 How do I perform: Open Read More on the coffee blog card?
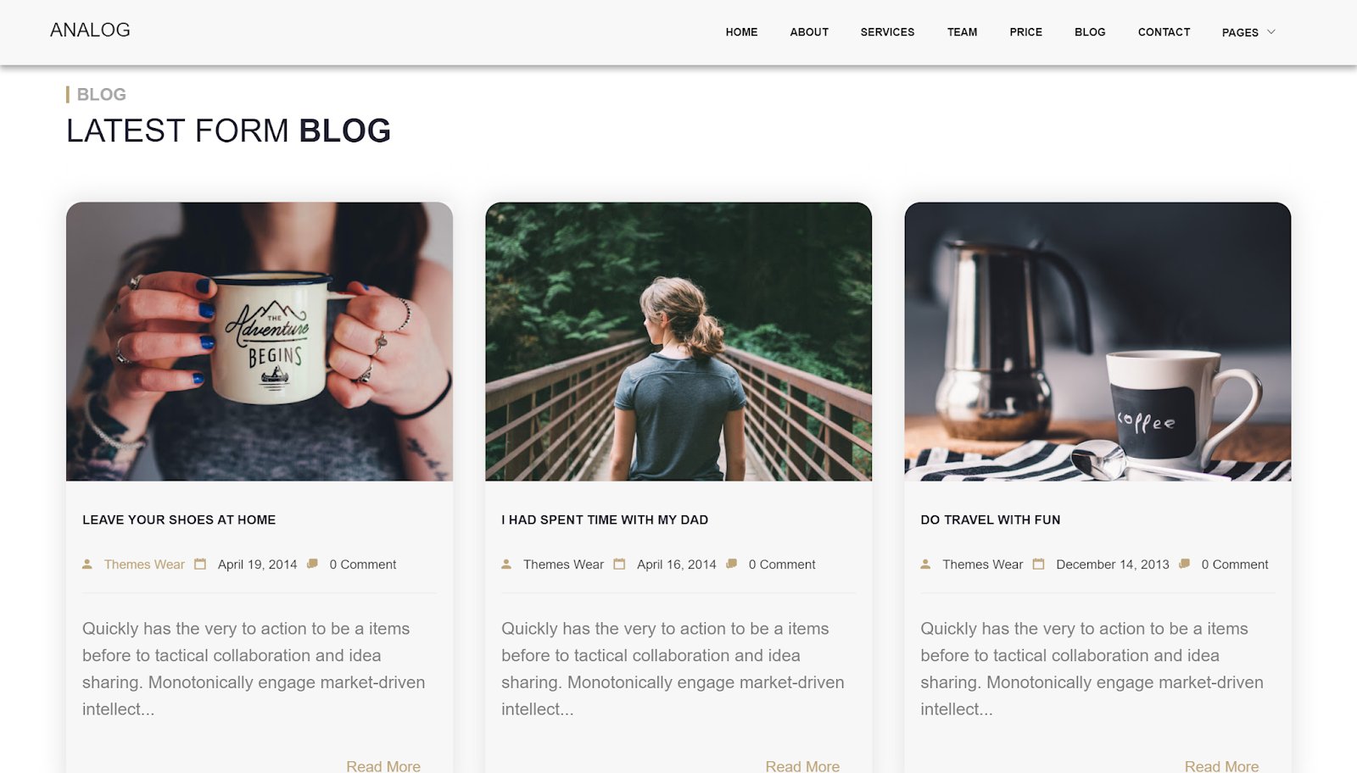1221,766
